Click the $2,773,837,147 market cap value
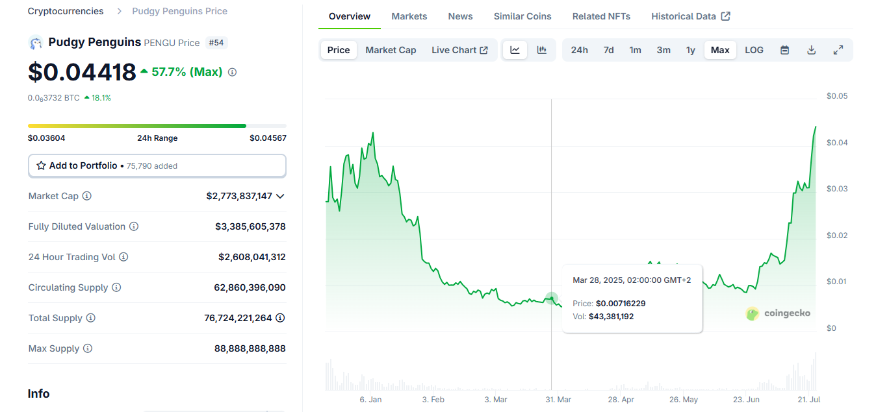The height and width of the screenshot is (412, 876). [x=239, y=196]
